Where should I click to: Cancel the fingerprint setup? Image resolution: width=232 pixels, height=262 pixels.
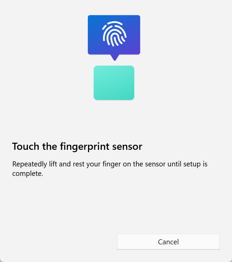click(x=168, y=242)
